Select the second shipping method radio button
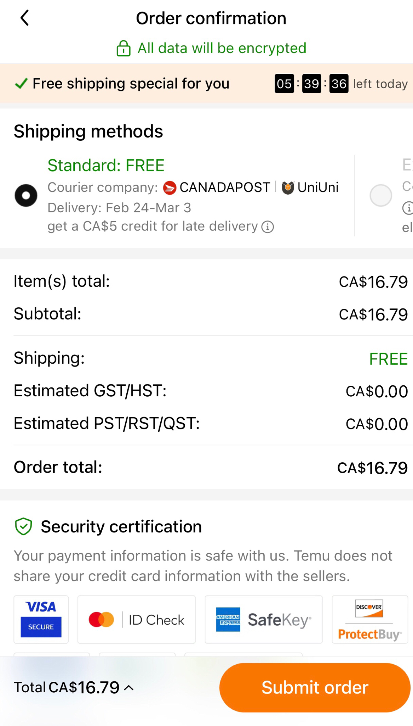Screen dimensions: 413x726 tap(381, 195)
